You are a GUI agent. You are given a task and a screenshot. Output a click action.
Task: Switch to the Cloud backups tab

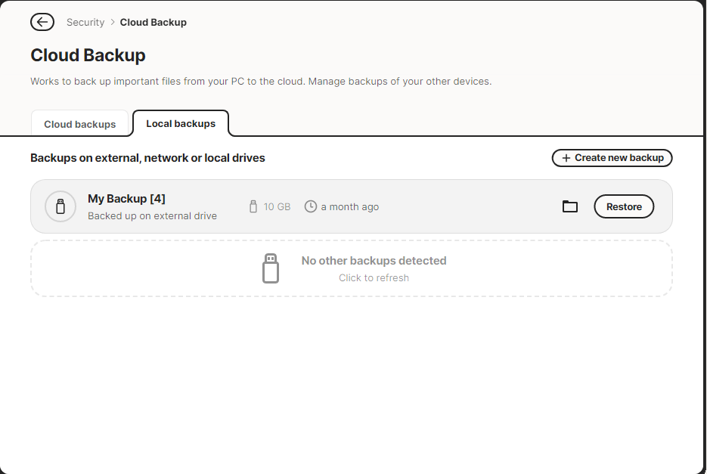coord(80,123)
